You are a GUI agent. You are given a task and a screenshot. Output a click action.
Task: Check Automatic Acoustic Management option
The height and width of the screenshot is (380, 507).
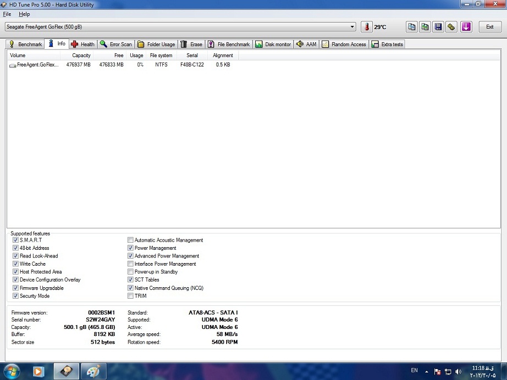(x=130, y=240)
